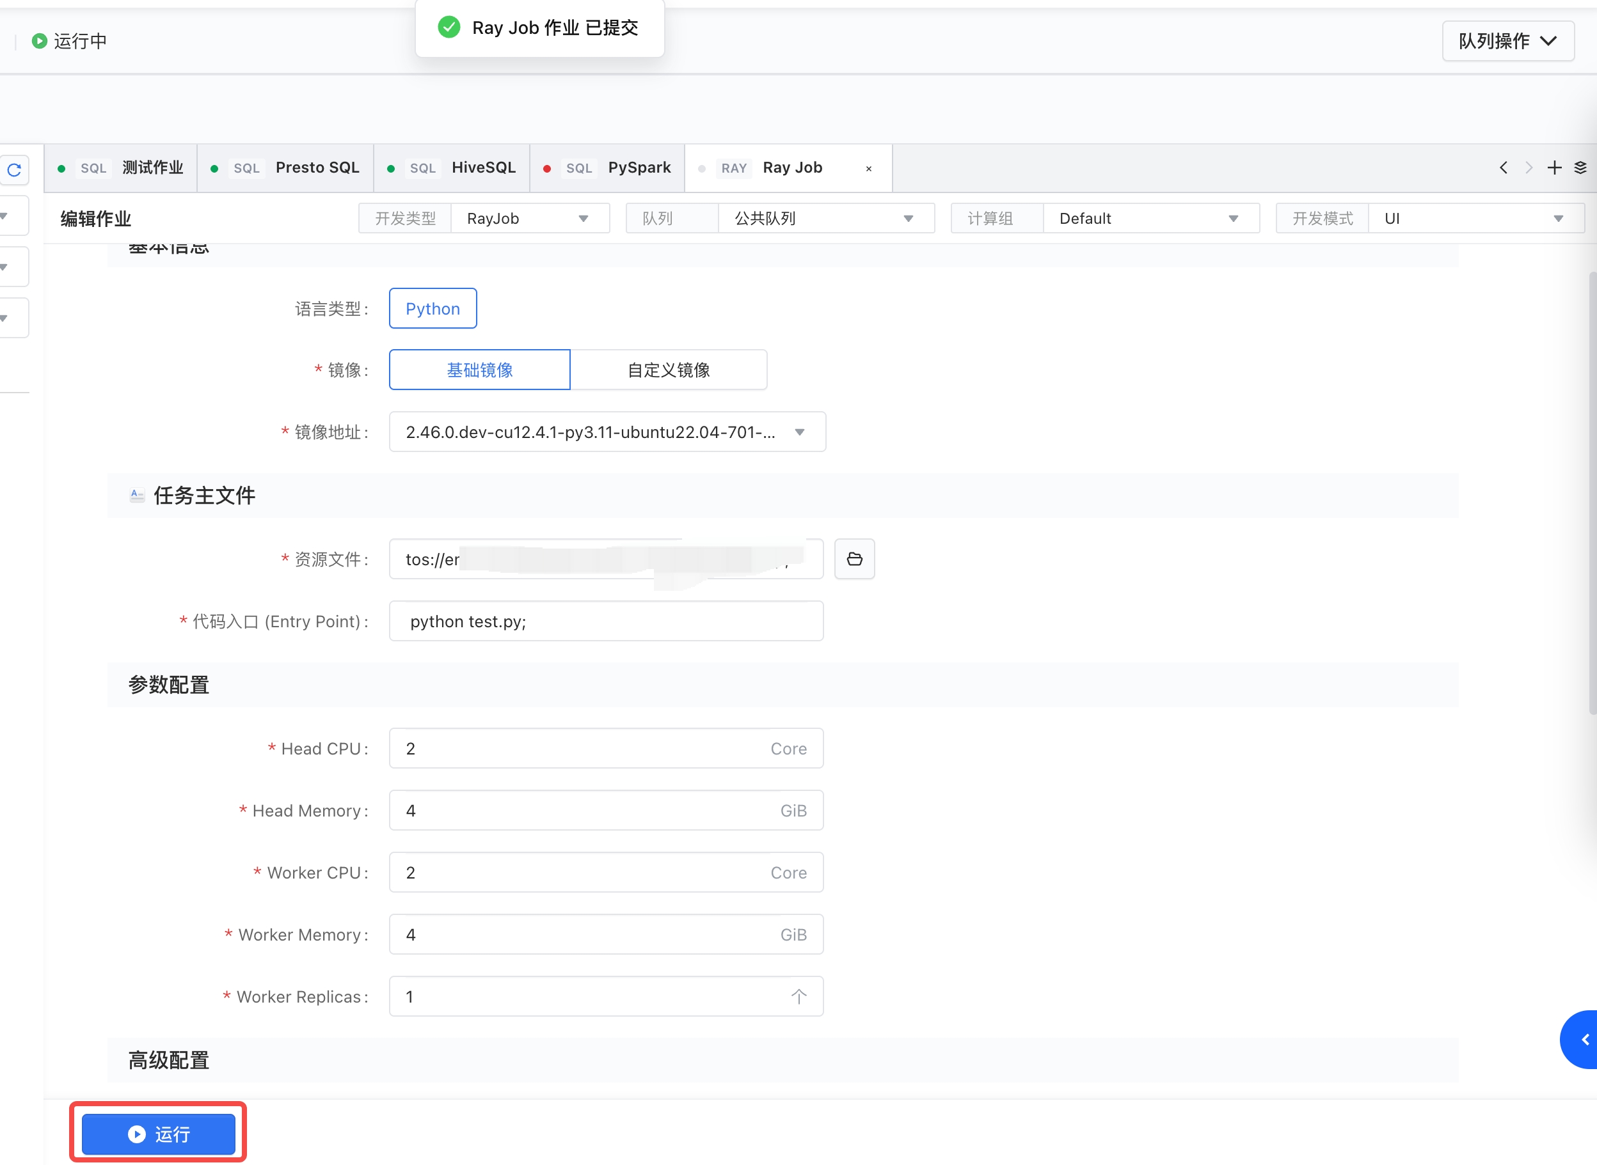
Task: Open the 计算组 Default dropdown
Action: pyautogui.click(x=1150, y=219)
